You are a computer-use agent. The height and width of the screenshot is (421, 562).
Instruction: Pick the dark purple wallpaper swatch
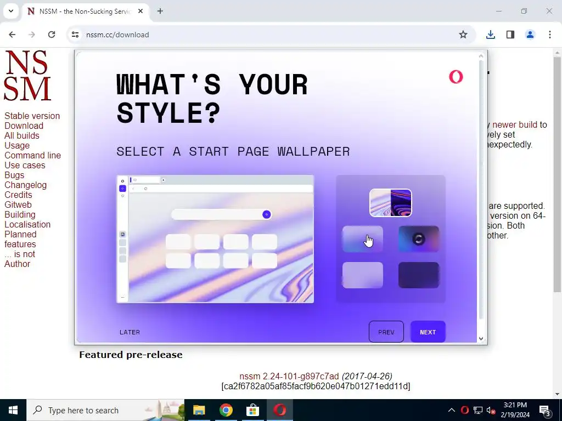[419, 275]
